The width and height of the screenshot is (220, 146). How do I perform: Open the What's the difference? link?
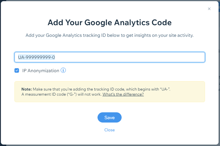tap(123, 94)
